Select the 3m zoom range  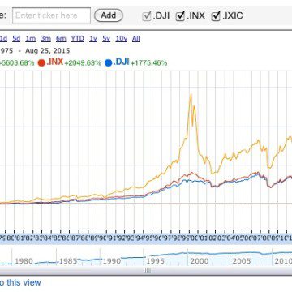(x=46, y=39)
